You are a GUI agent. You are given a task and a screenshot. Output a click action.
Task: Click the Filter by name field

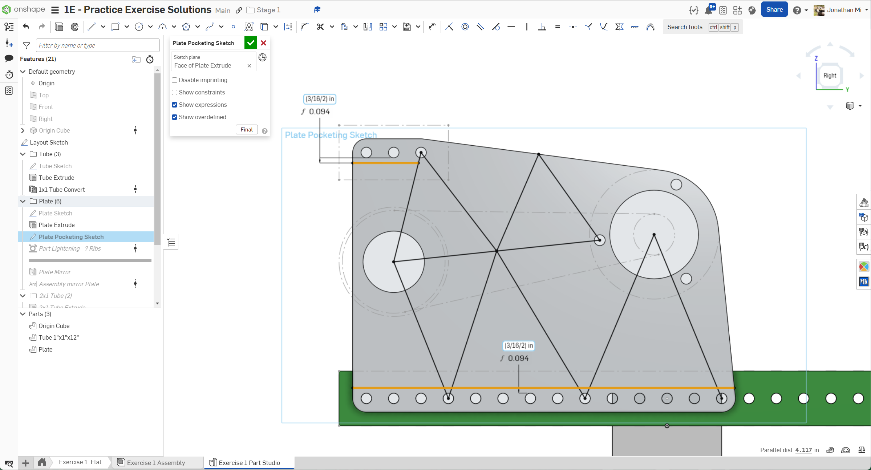point(98,45)
